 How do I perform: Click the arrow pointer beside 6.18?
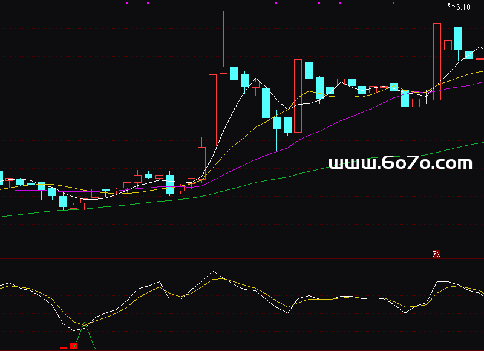(x=450, y=5)
